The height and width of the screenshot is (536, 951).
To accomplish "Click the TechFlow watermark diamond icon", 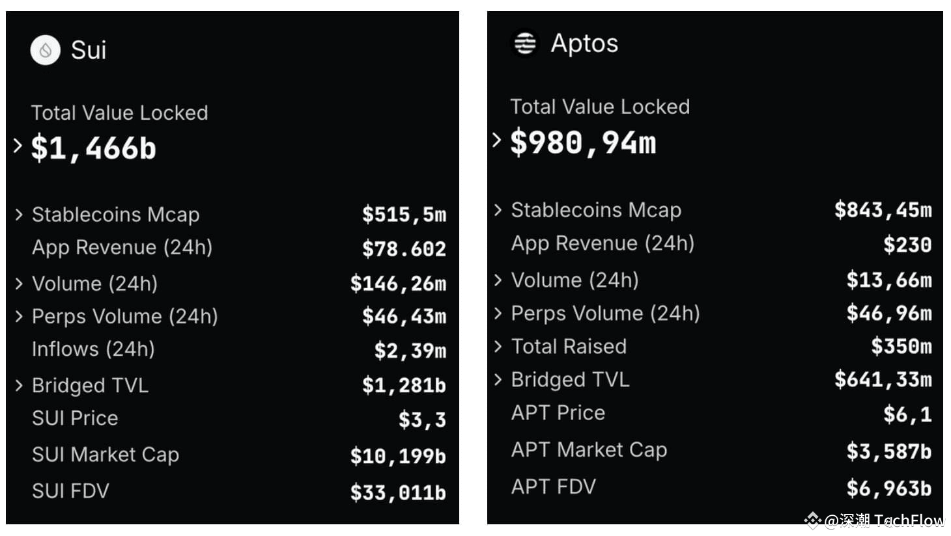I will click(812, 520).
